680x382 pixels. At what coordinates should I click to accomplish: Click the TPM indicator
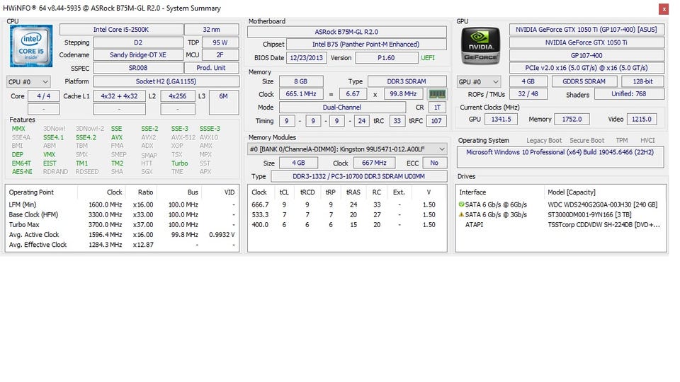tap(622, 140)
